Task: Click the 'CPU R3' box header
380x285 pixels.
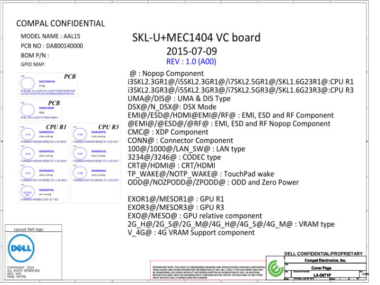Action: [108, 127]
